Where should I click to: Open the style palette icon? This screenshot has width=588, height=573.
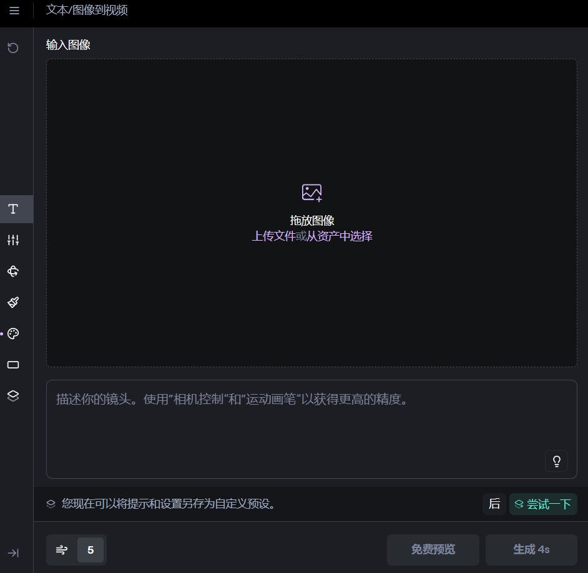13,334
